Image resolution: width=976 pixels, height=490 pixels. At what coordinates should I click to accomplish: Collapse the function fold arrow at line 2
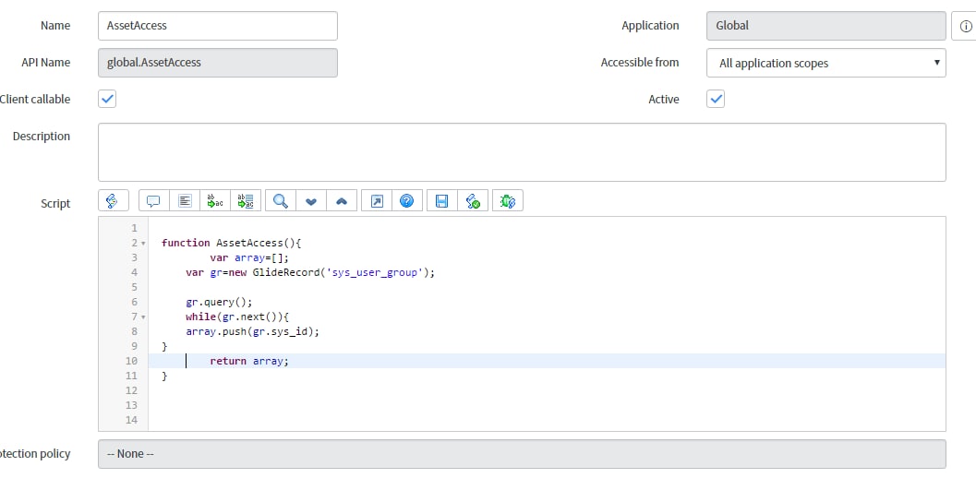pyautogui.click(x=143, y=243)
